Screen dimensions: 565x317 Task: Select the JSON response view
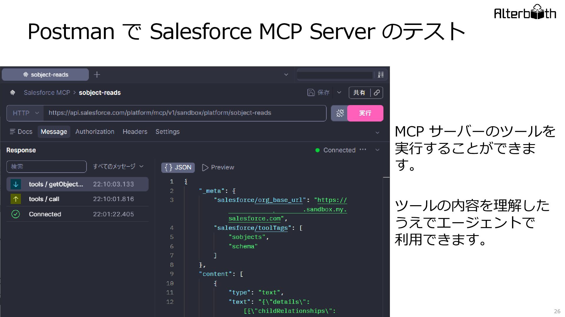point(178,167)
